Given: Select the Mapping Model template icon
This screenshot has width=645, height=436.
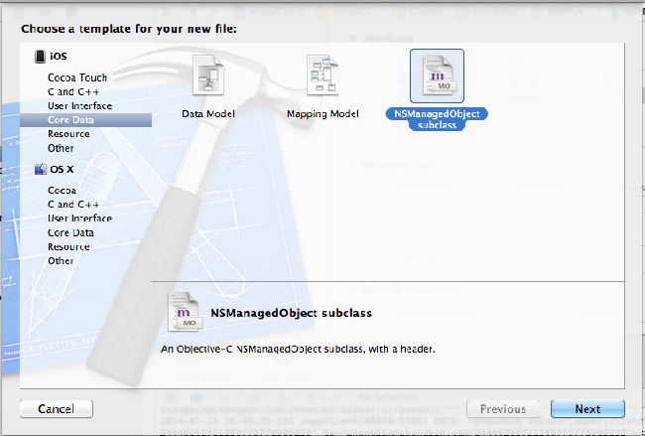Looking at the screenshot, I should [x=322, y=74].
